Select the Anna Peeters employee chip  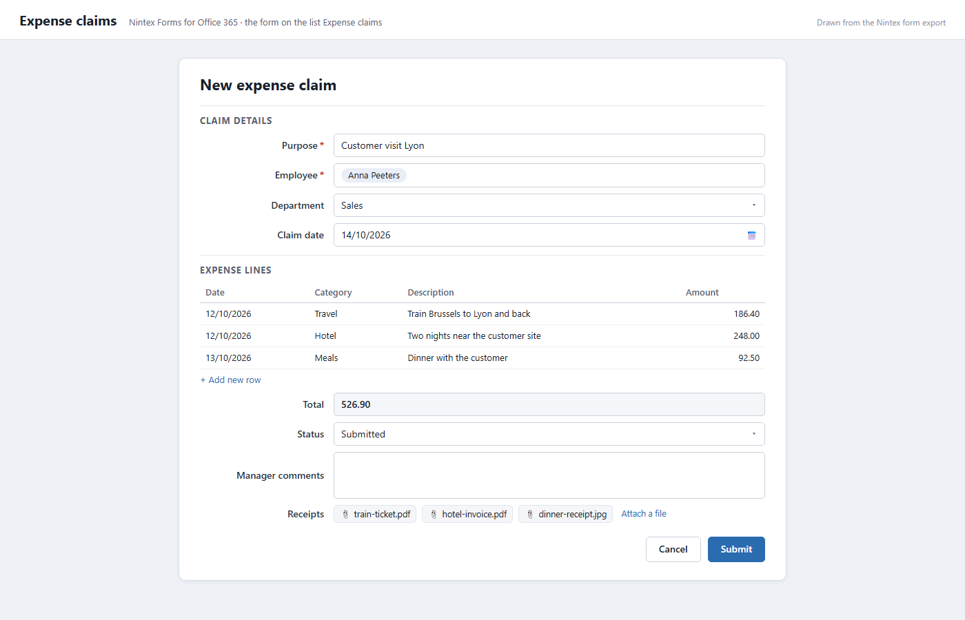click(374, 176)
